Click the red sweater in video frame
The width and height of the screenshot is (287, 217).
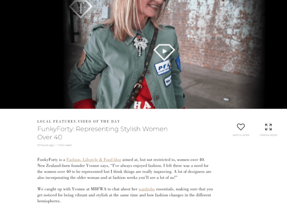point(143,97)
